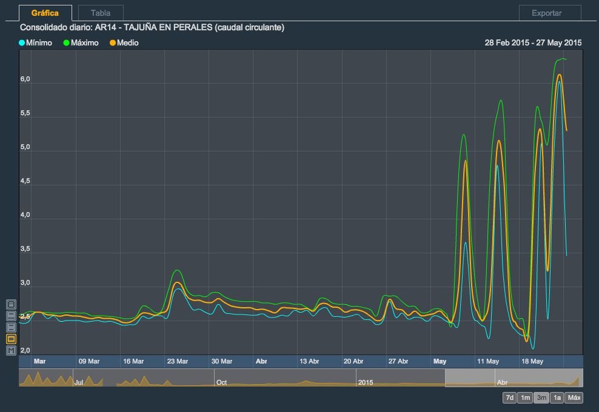This screenshot has height=412, width=599.
Task: Select the orange highlighted single-panel icon
Action: [x=12, y=339]
